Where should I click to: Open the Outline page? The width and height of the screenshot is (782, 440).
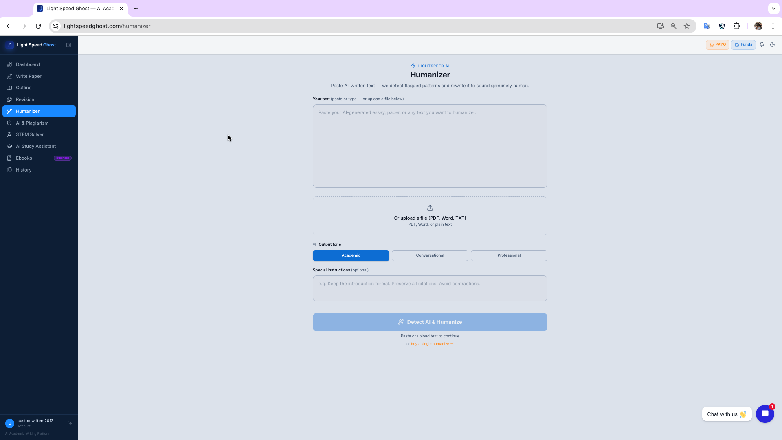click(x=39, y=88)
